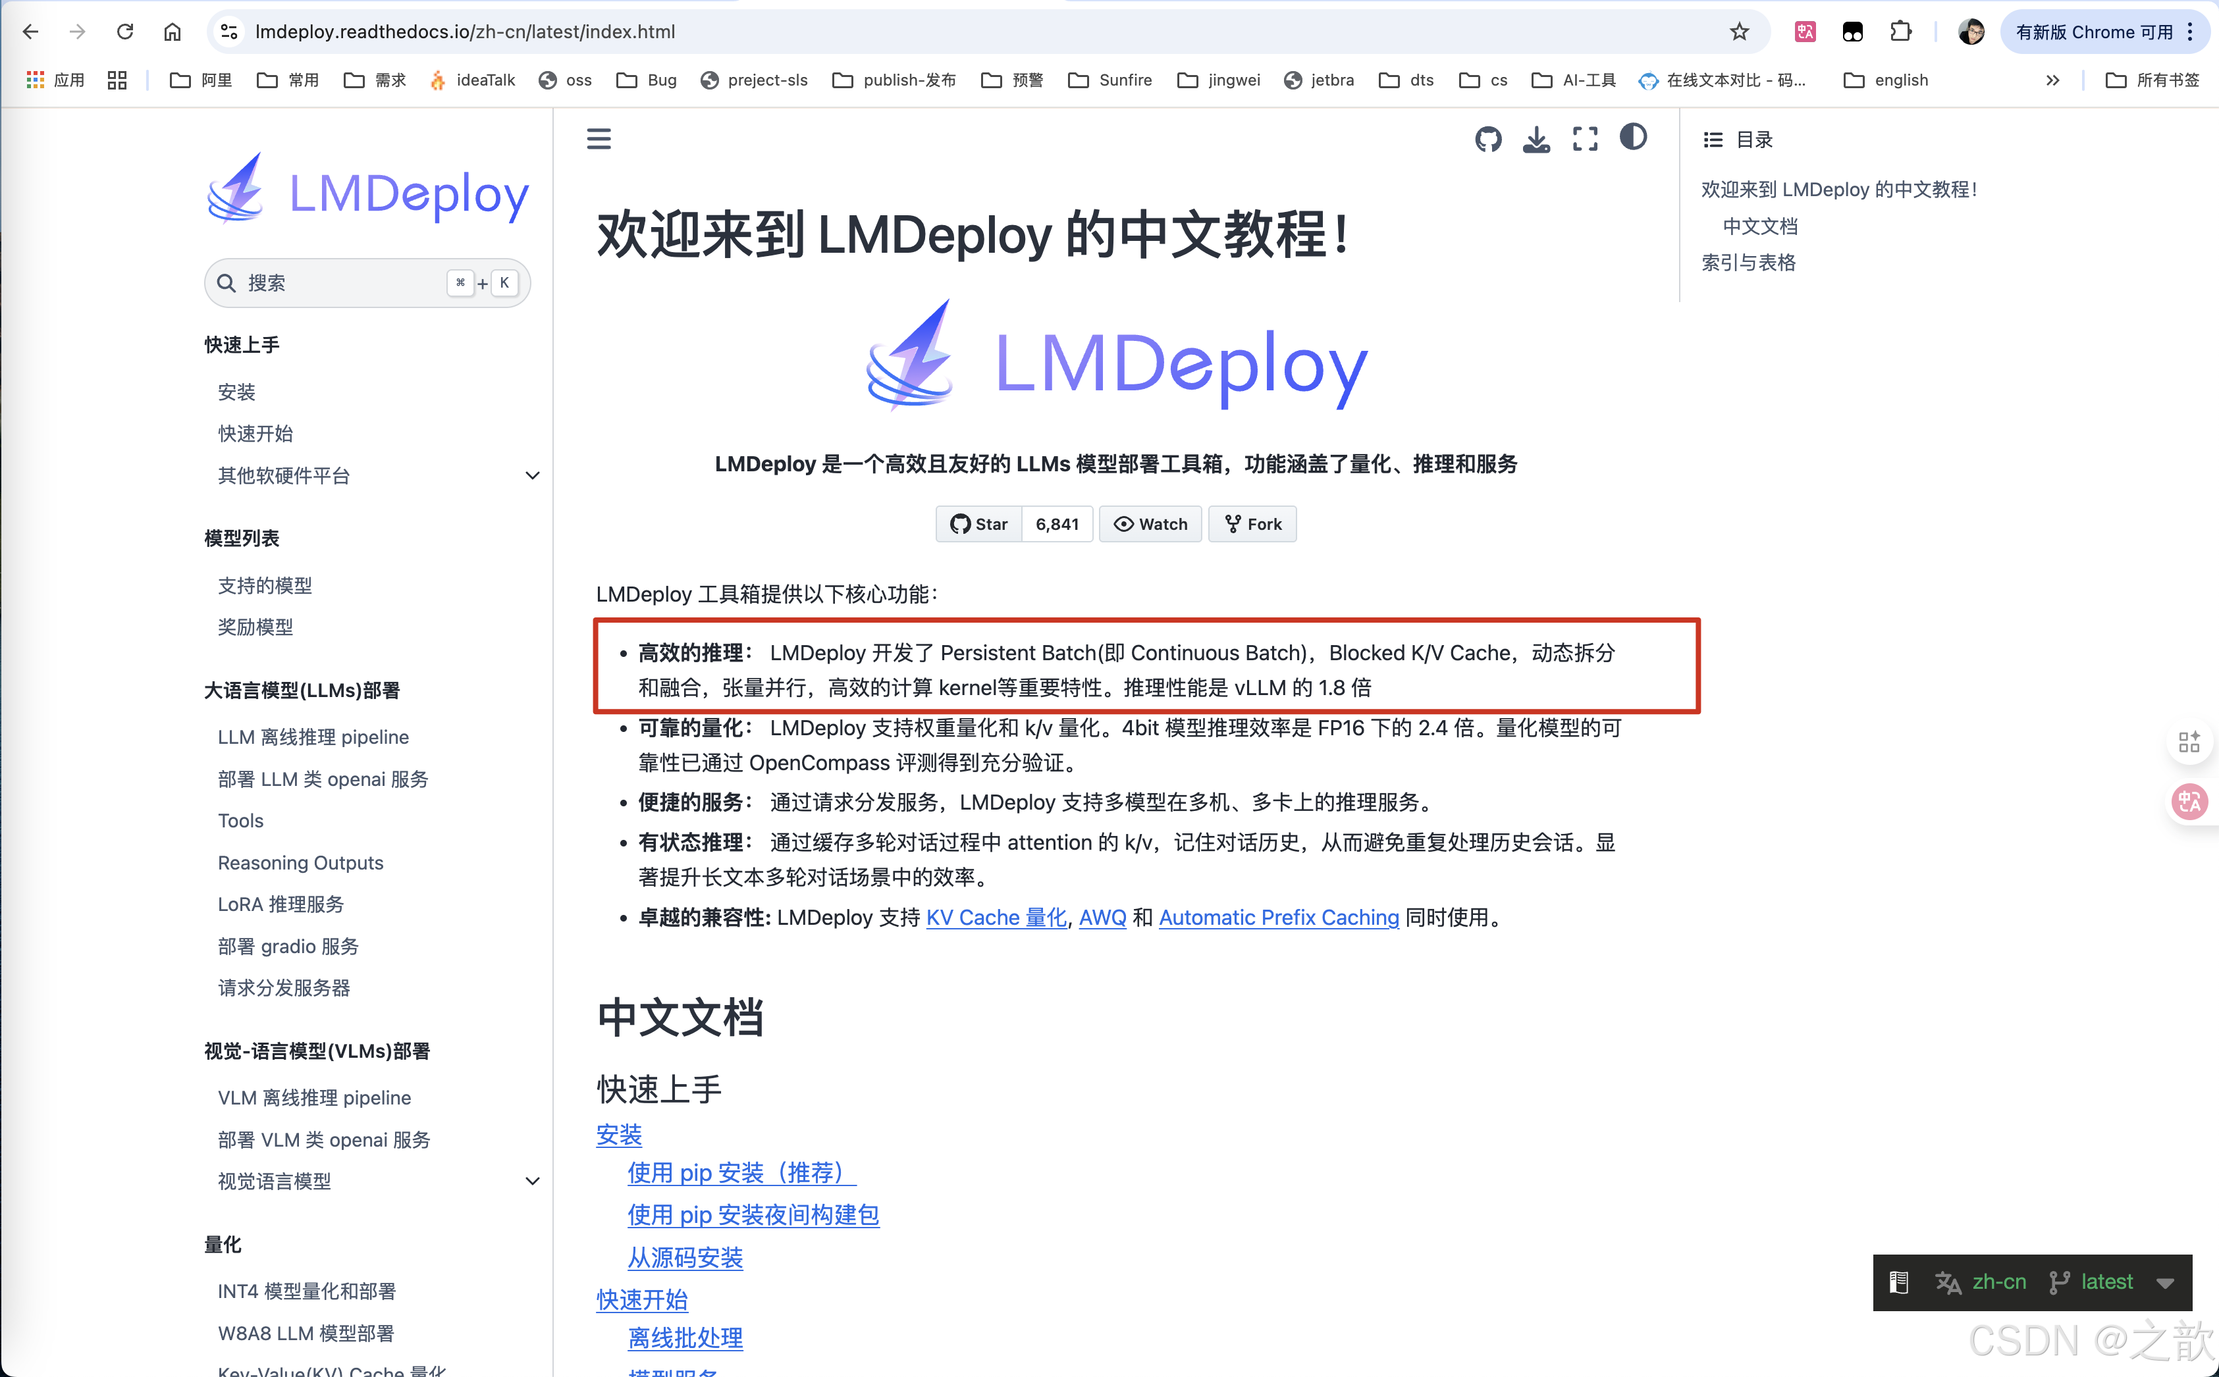Follow the AWQ link

(1102, 917)
